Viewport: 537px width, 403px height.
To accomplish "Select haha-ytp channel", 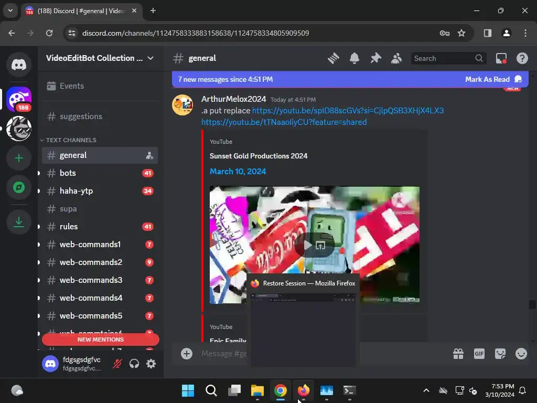I will pos(100,191).
